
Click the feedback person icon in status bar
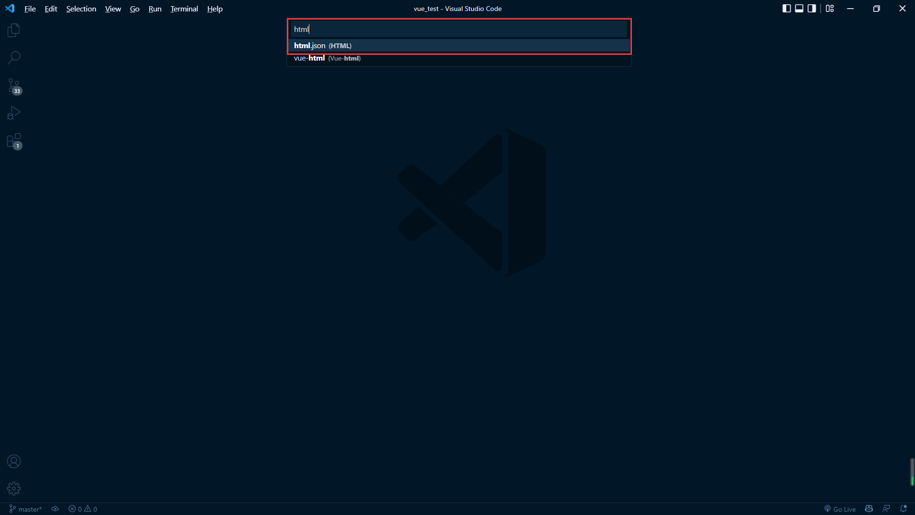[x=886, y=509]
